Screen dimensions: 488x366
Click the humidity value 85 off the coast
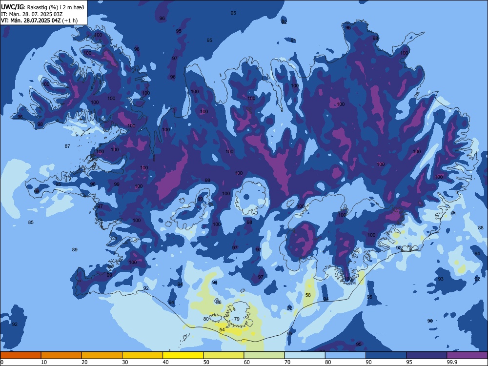31,222
